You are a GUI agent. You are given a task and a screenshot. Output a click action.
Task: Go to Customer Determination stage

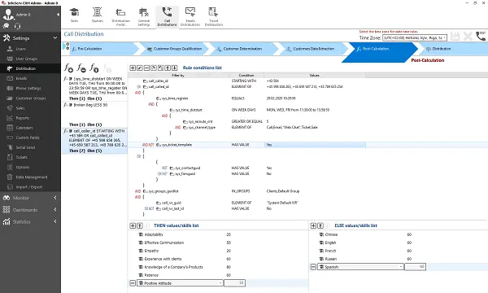point(243,49)
